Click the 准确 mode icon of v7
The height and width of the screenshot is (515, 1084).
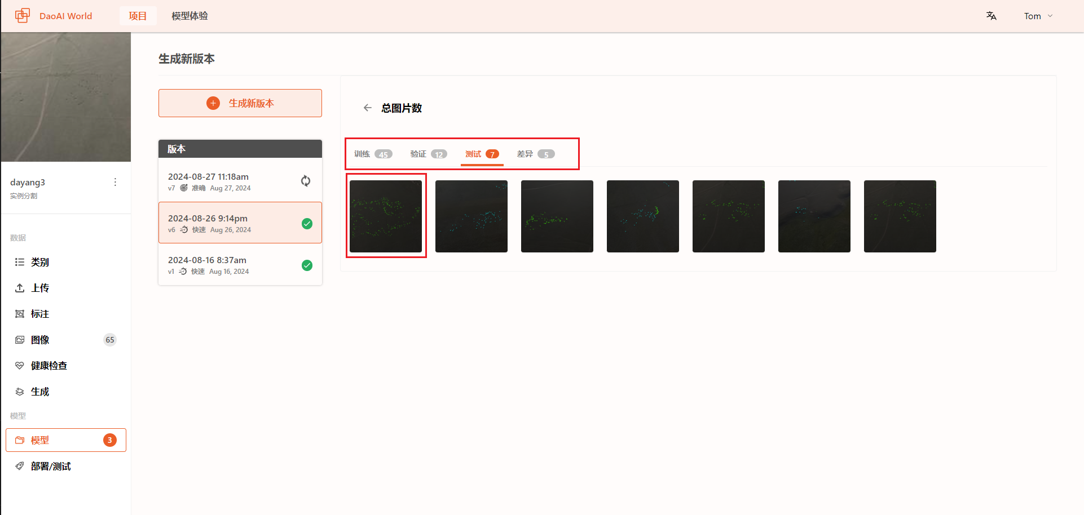pos(184,188)
